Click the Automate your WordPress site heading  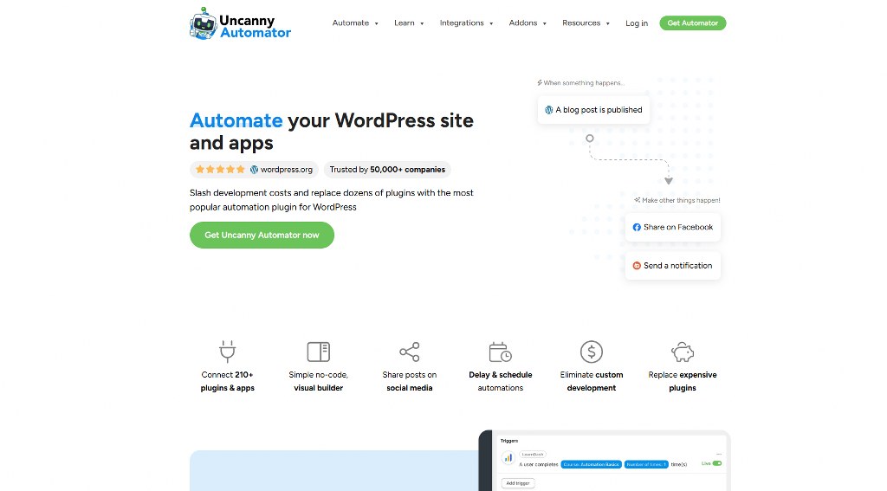pos(332,132)
